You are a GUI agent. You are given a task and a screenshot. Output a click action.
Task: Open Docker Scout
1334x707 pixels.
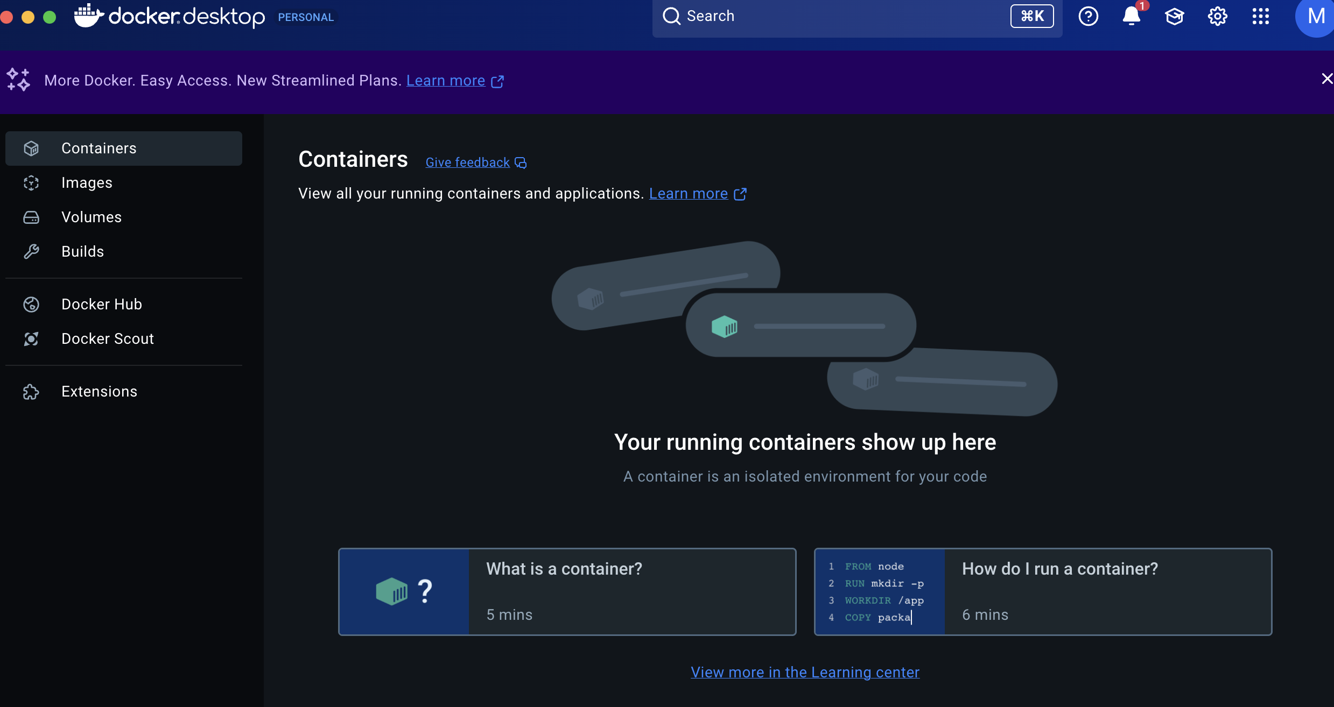[x=107, y=339]
